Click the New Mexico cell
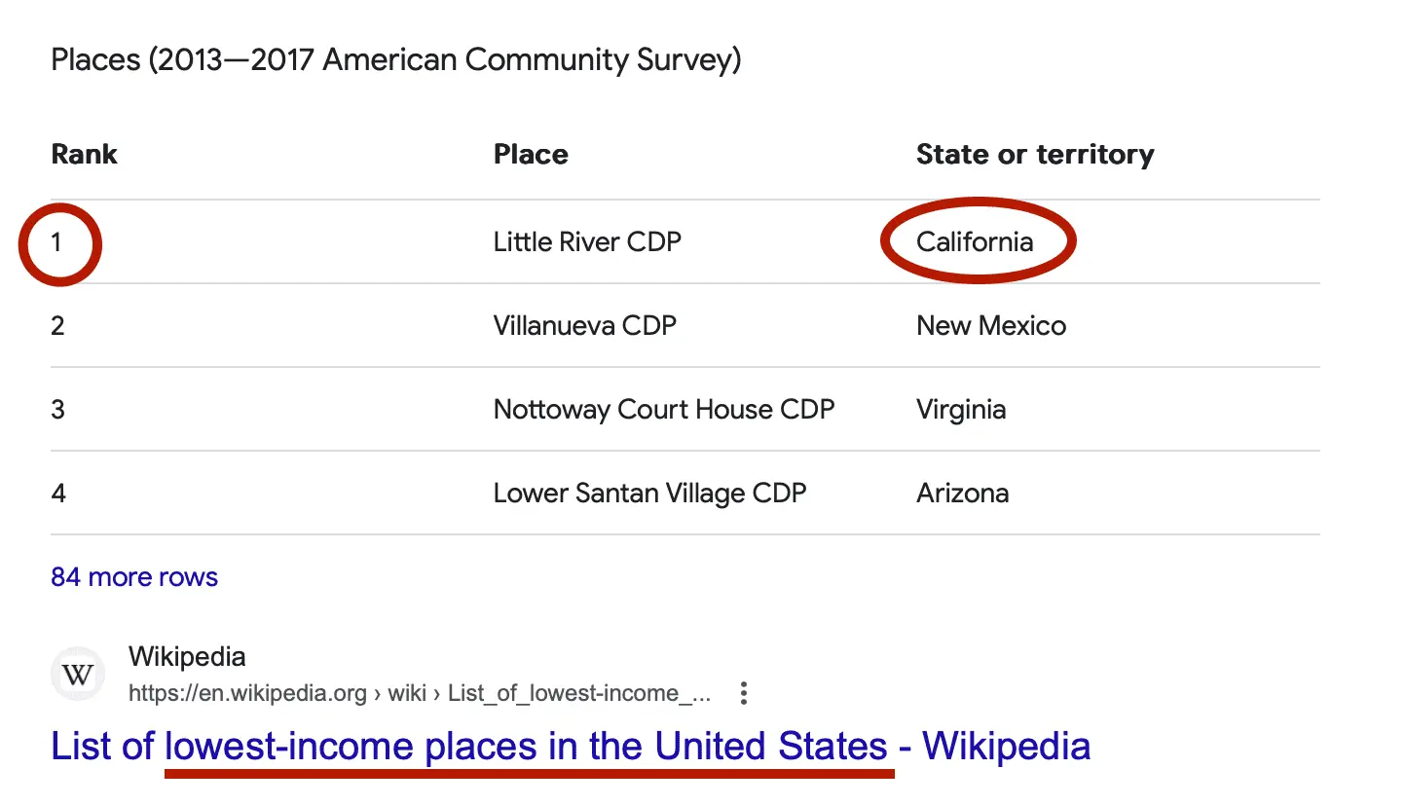The image size is (1406, 806). (x=991, y=325)
